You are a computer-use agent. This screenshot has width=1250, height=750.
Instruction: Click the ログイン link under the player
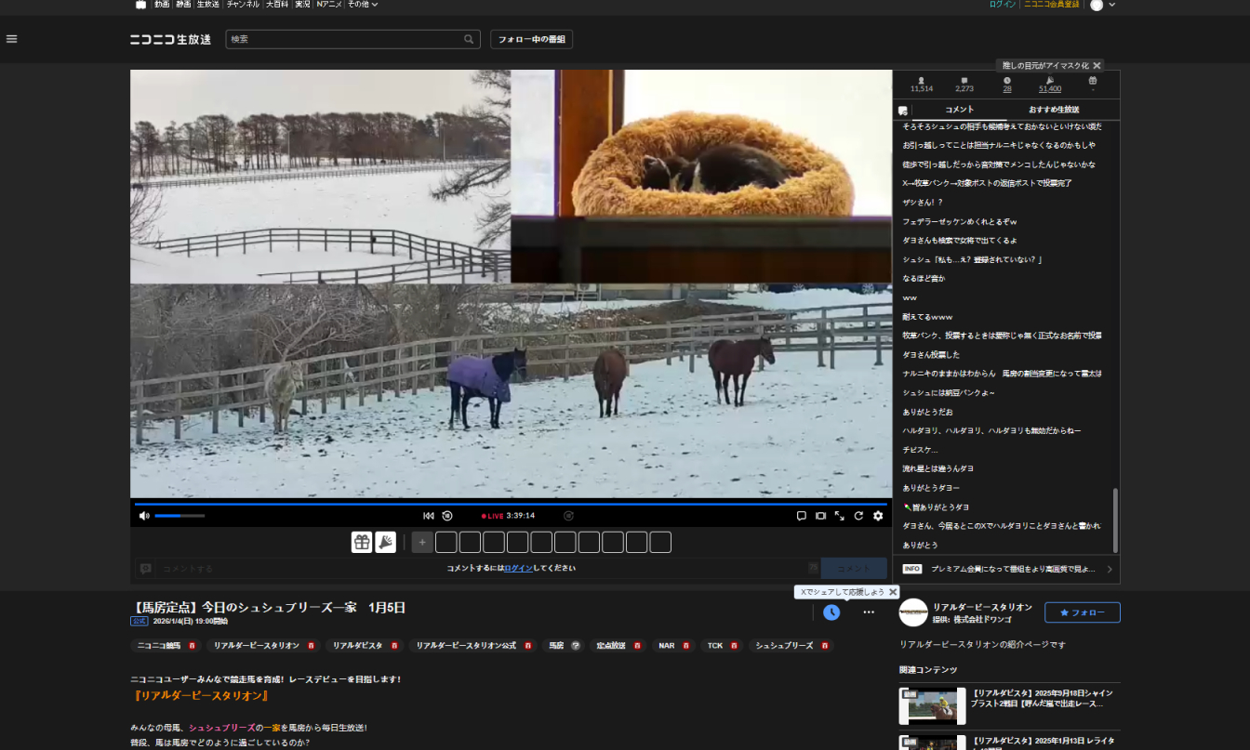click(519, 568)
